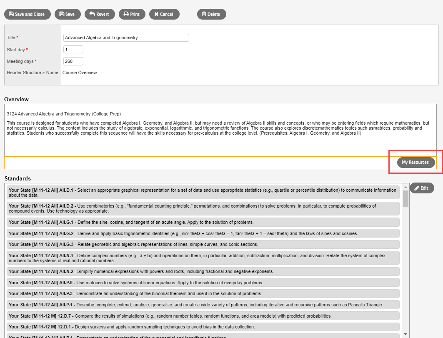
Task: Delete this course with the Delete button
Action: tap(211, 14)
